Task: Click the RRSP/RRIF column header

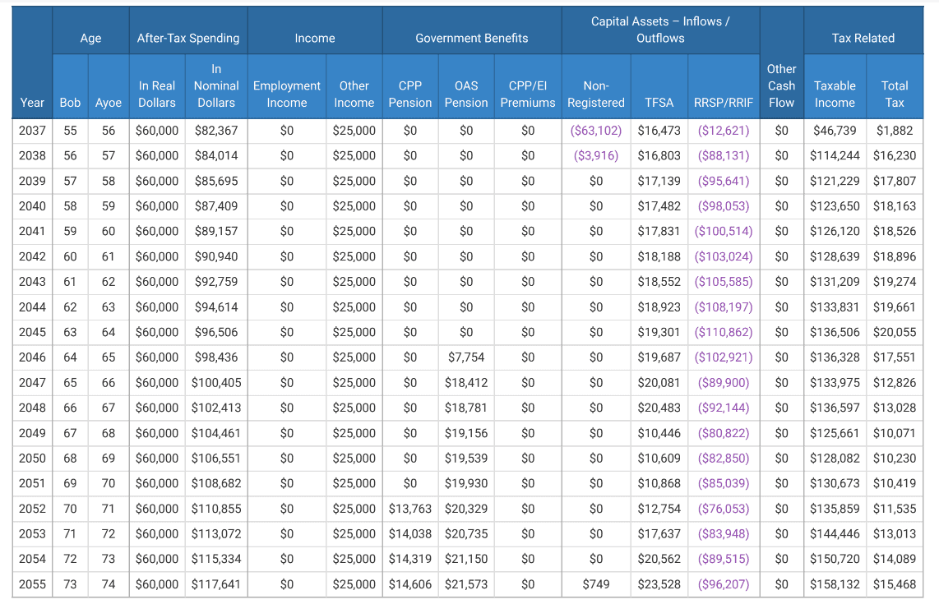Action: coord(724,103)
